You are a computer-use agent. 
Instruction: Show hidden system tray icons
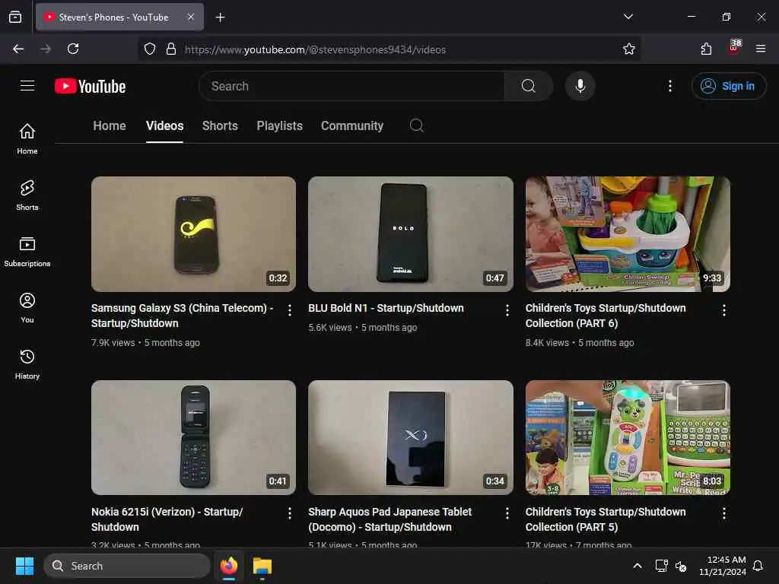pos(637,566)
